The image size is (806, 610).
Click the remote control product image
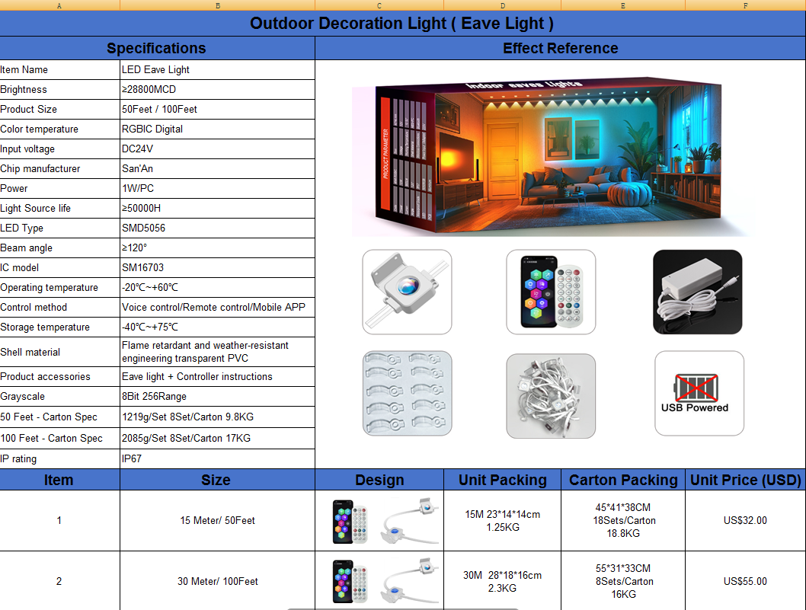[x=551, y=292]
